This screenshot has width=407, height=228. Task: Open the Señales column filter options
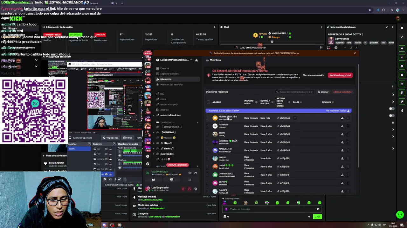click(x=334, y=102)
